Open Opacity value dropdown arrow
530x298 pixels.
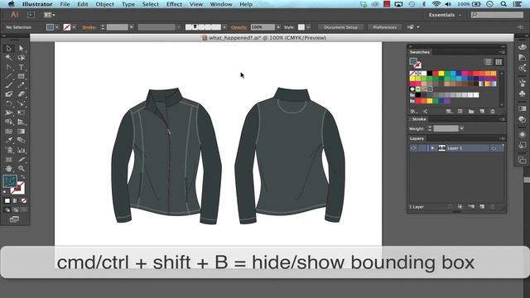coord(278,27)
